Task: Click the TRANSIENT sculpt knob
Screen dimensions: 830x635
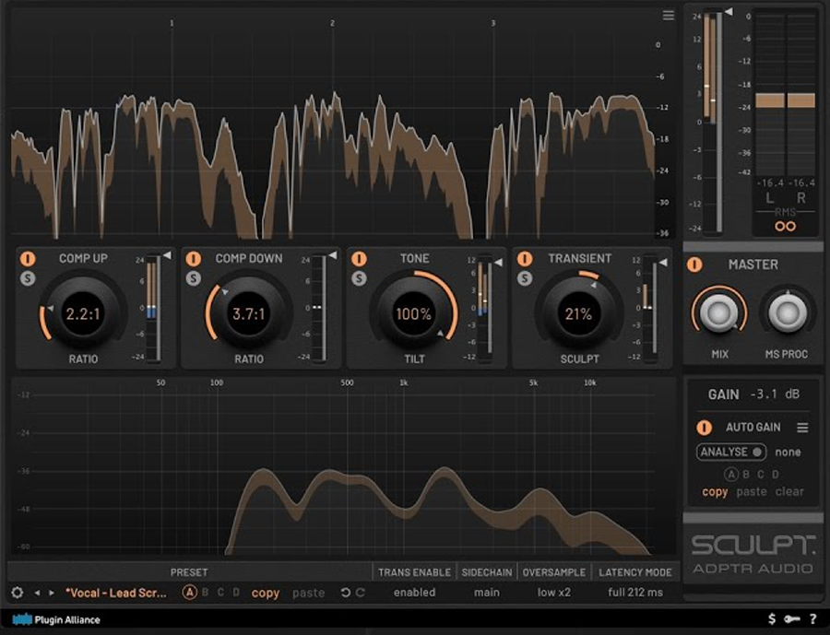Action: click(578, 313)
